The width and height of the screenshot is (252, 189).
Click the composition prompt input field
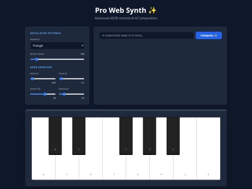click(146, 35)
